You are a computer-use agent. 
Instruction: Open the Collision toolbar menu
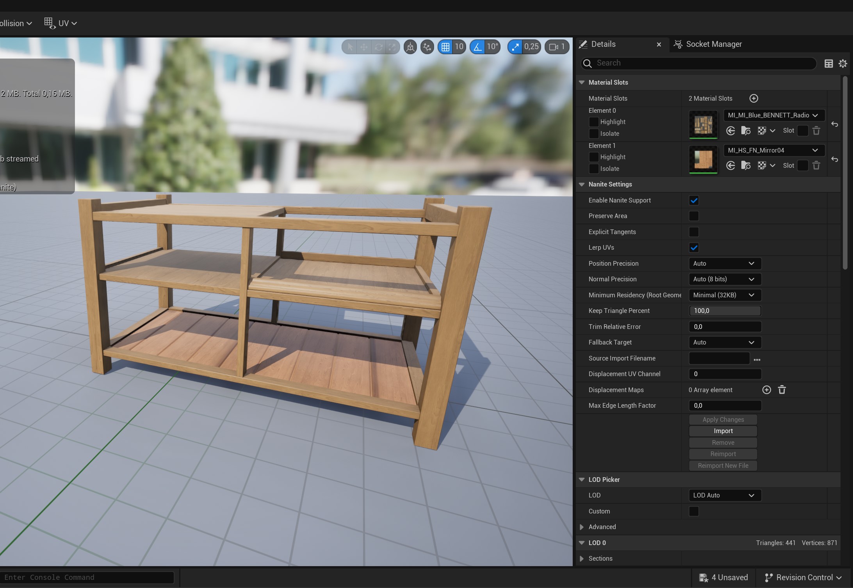16,23
